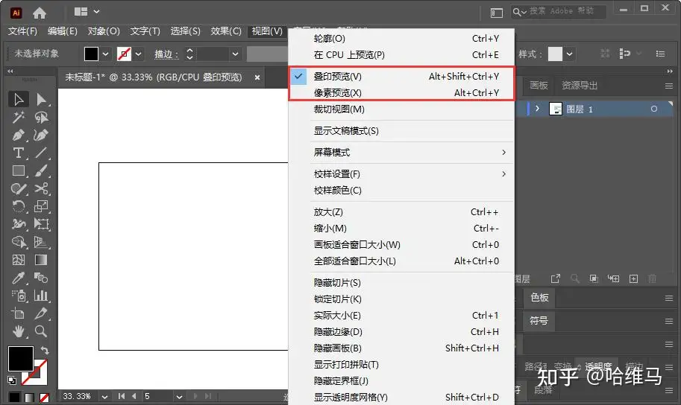Select the Curvature tool
681x405 pixels.
pos(41,135)
